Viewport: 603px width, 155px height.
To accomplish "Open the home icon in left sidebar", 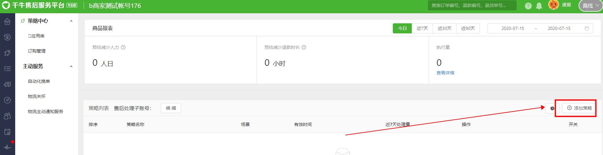I will 7,21.
